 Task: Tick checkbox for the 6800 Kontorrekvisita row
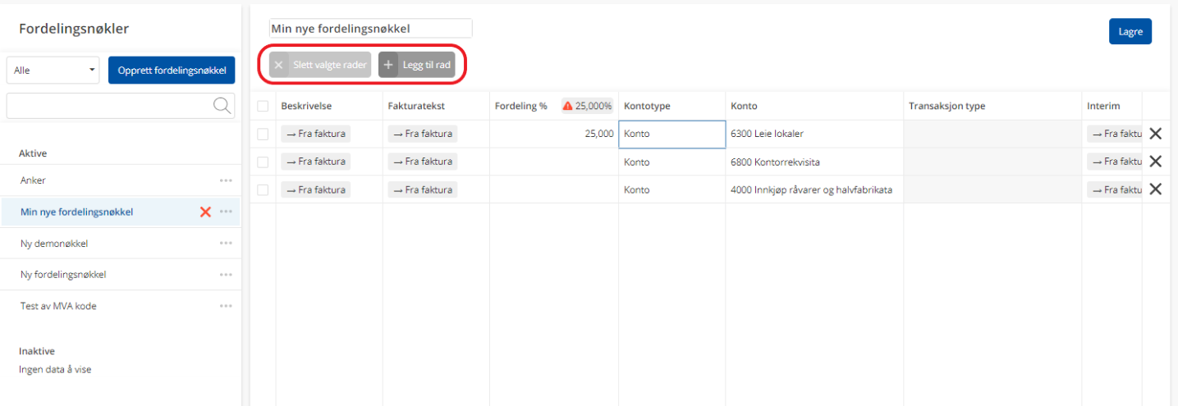pos(263,162)
